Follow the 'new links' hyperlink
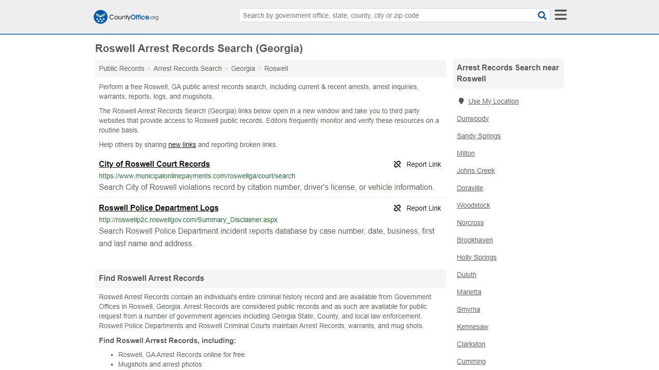This screenshot has width=659, height=370. pos(182,145)
